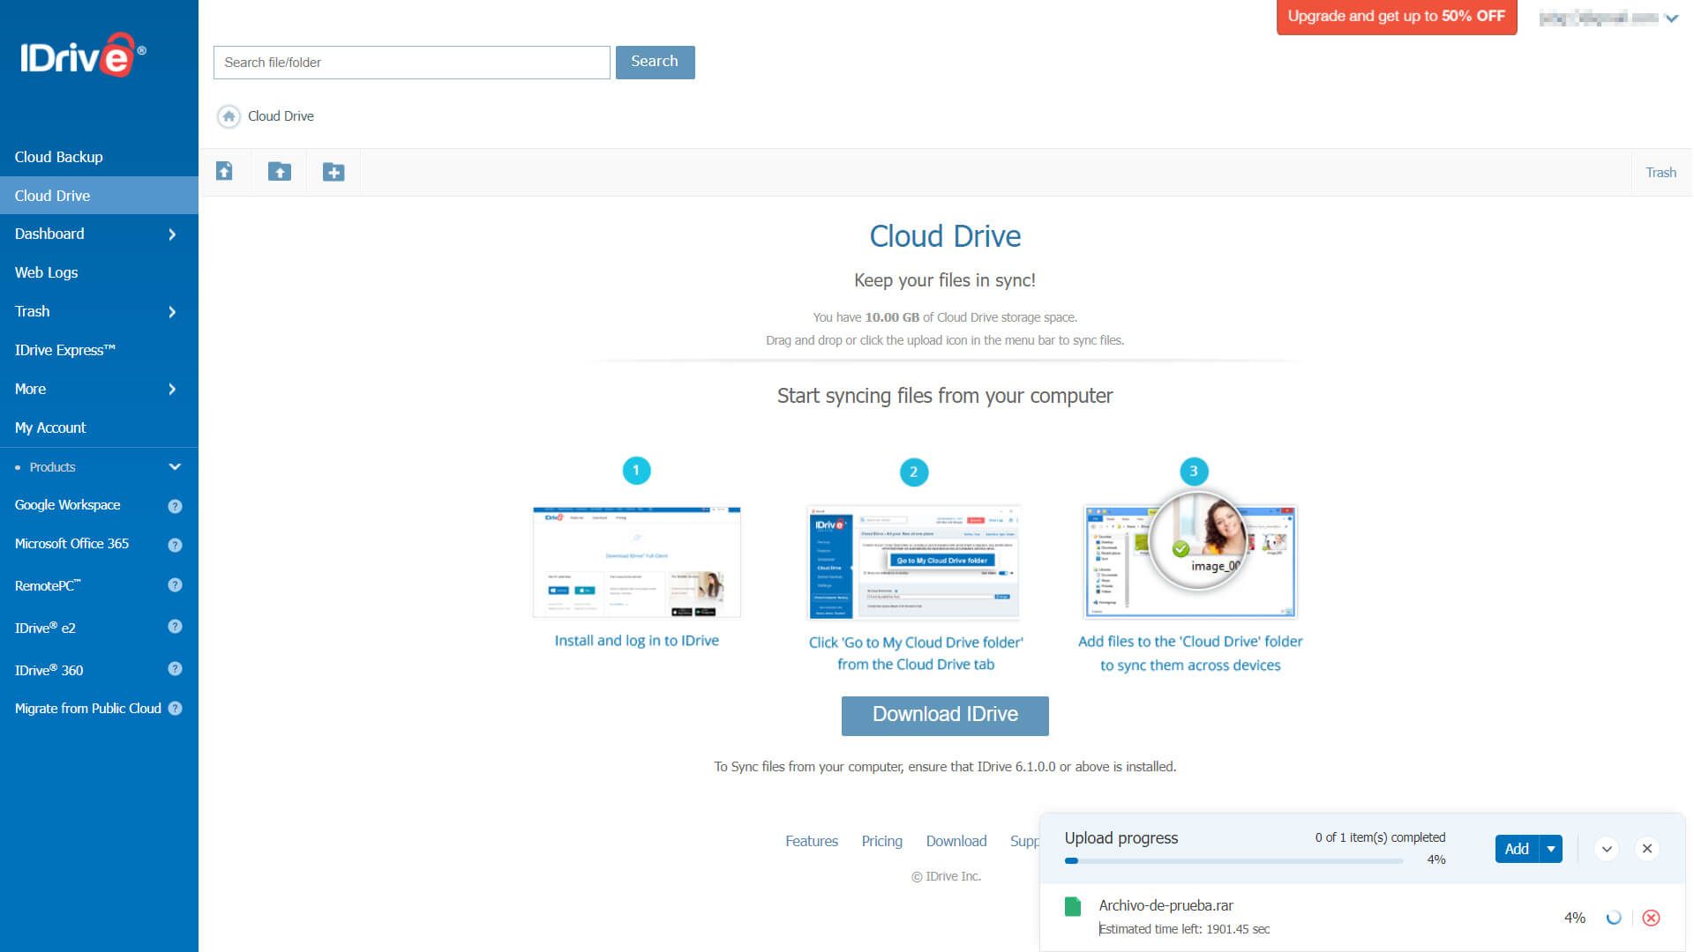Click 'Add files to the Cloud Drive folder' caption
This screenshot has width=1694, height=952.
click(x=1190, y=653)
